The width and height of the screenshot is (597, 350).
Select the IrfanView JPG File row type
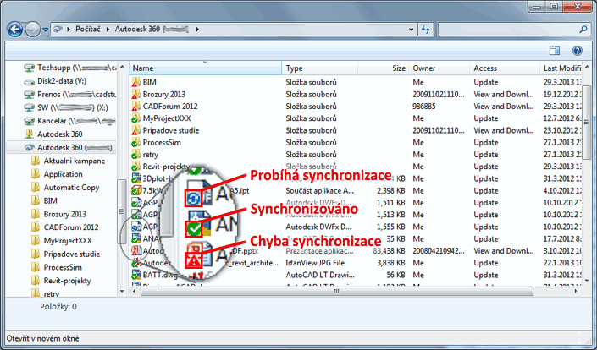[315, 263]
